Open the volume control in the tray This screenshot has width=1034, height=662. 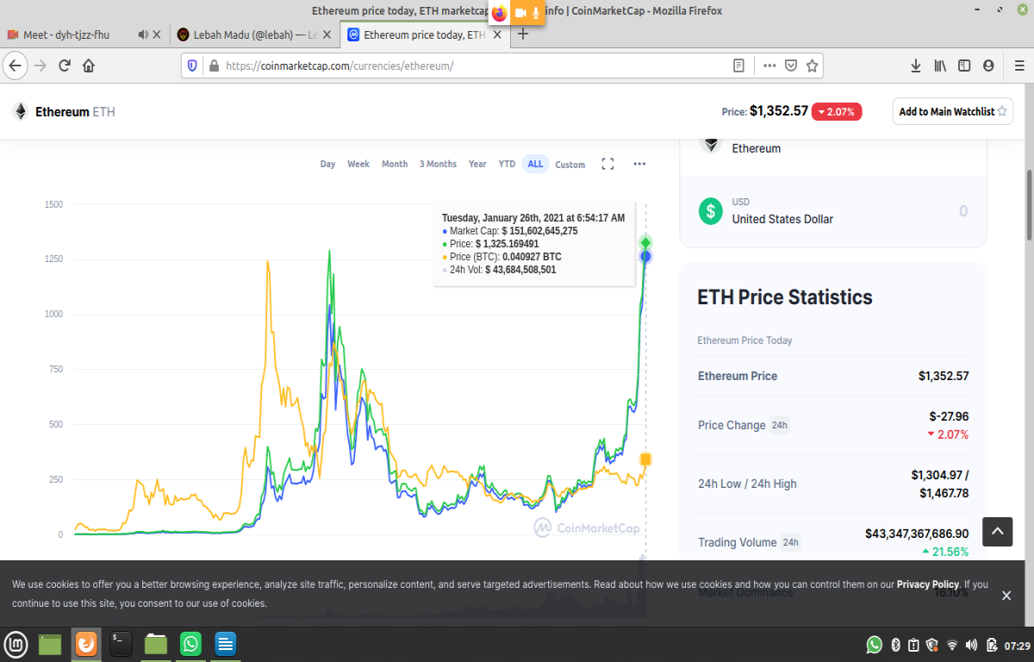tap(971, 645)
